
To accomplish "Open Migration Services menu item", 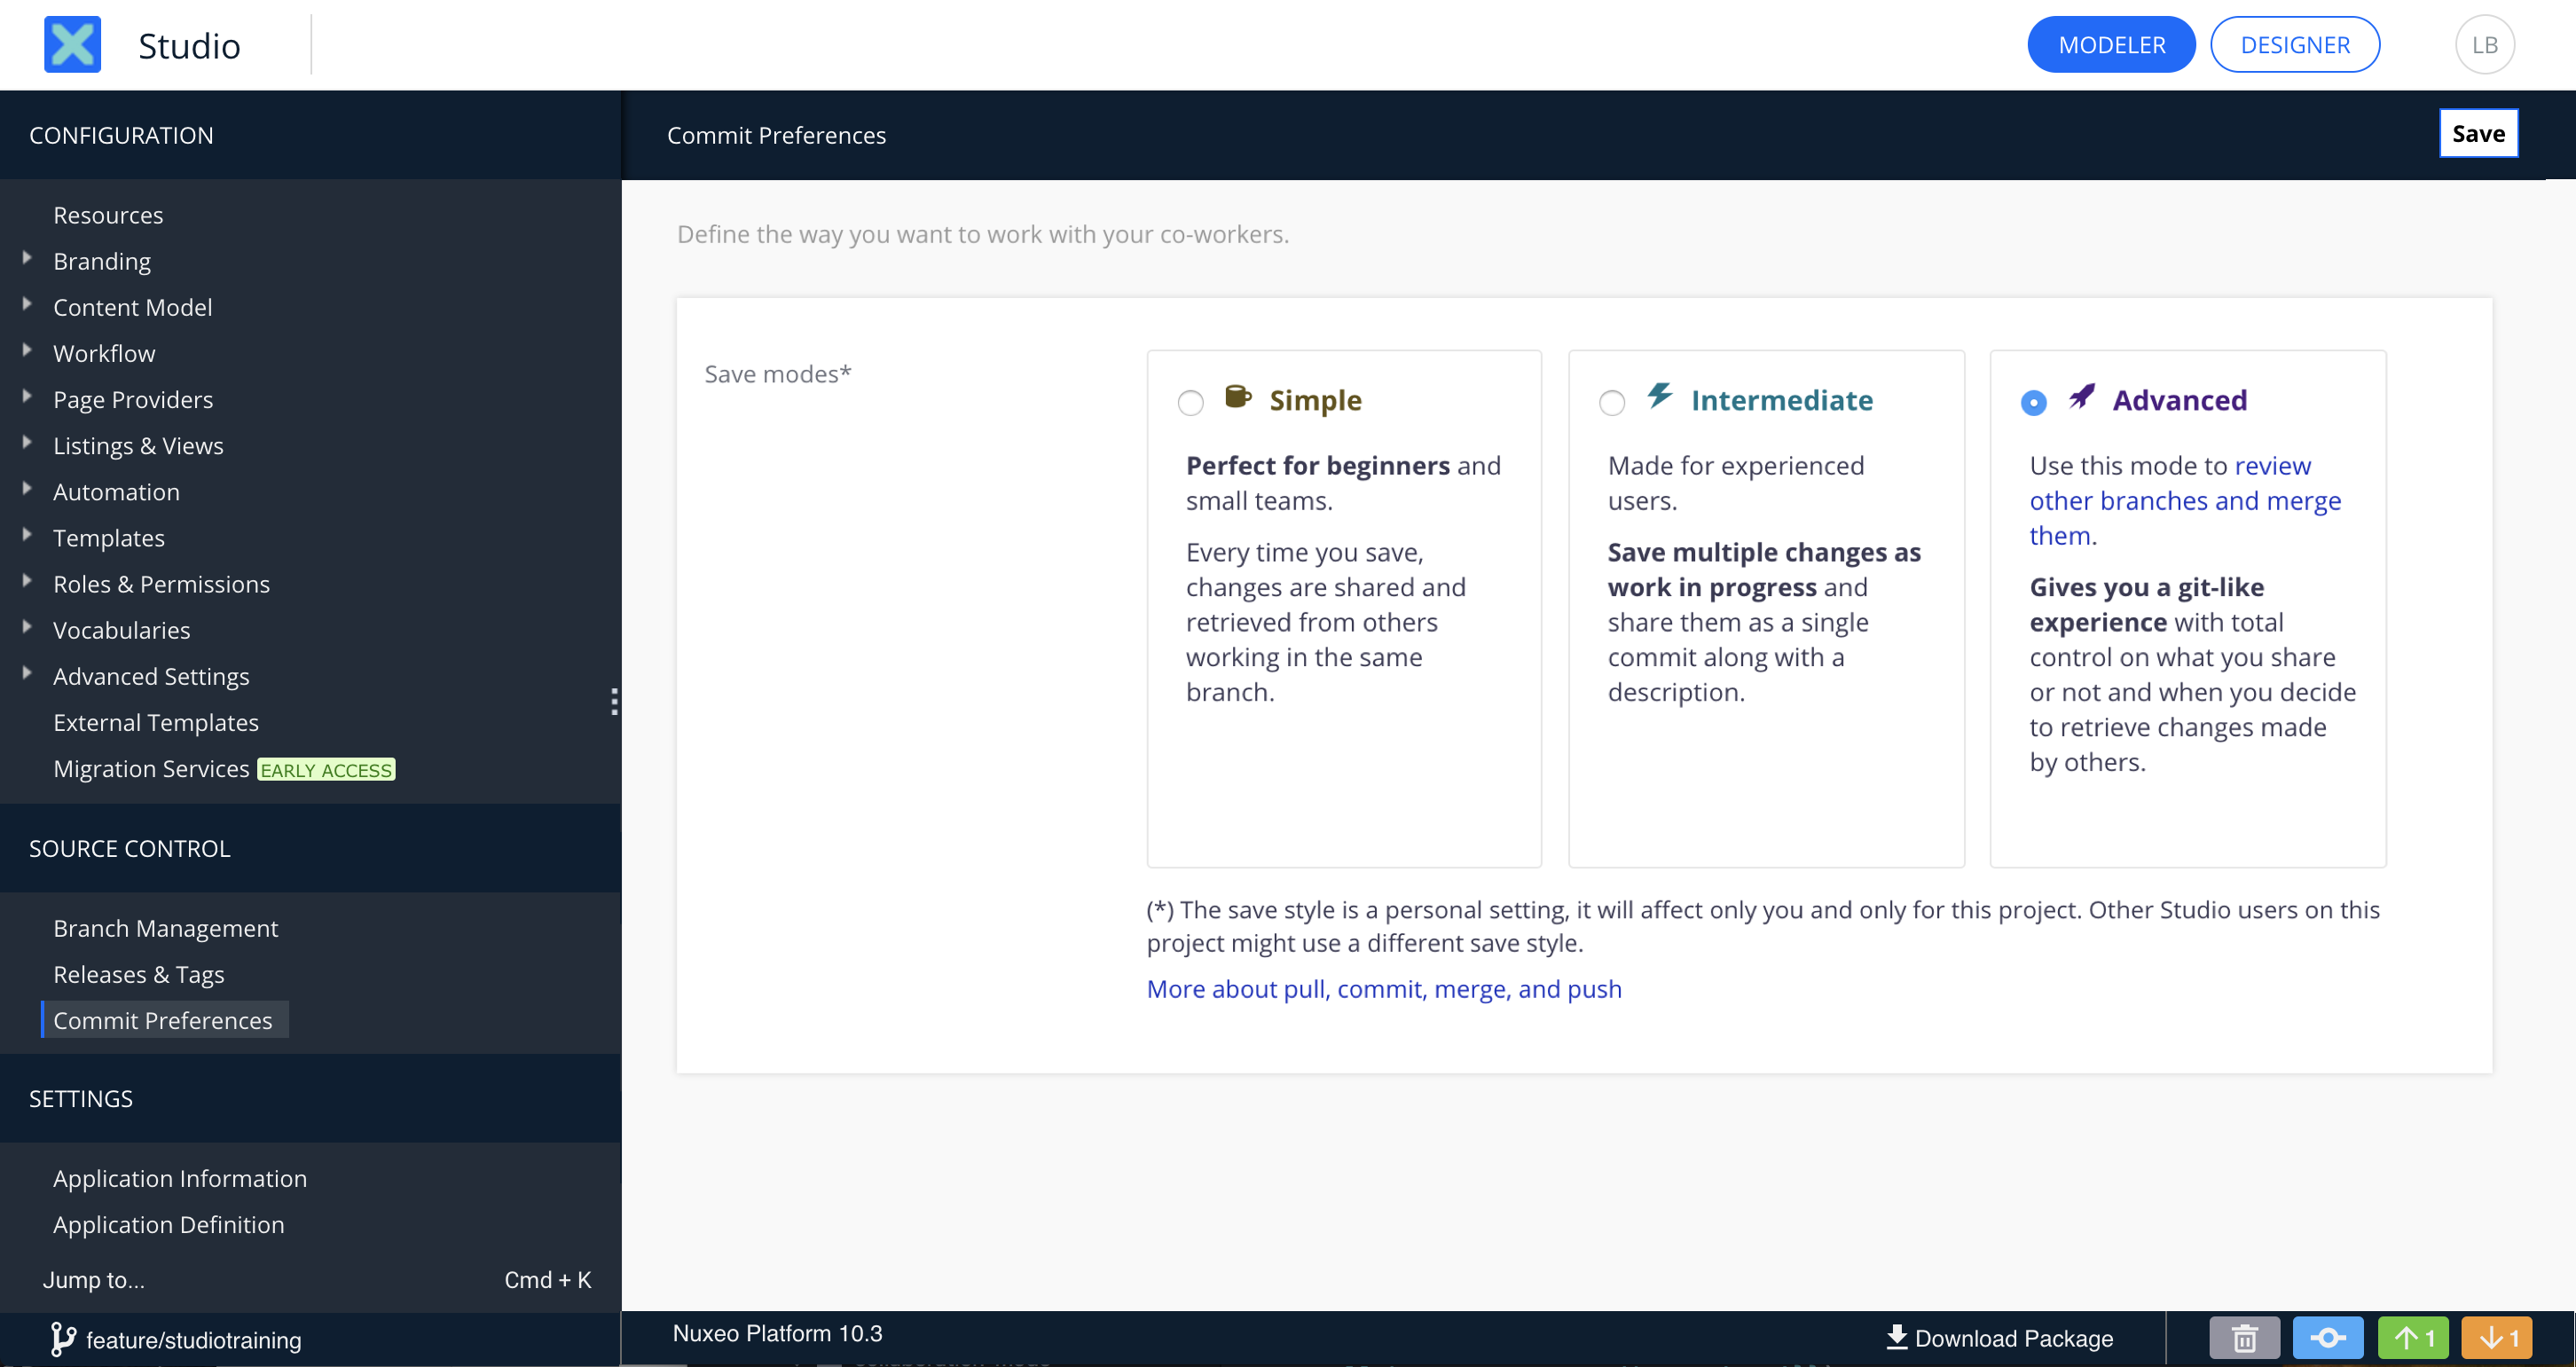I will [x=151, y=768].
